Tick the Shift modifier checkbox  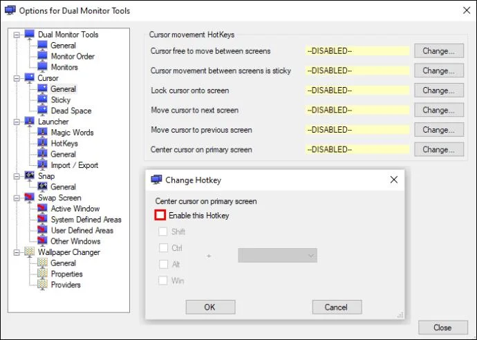163,232
